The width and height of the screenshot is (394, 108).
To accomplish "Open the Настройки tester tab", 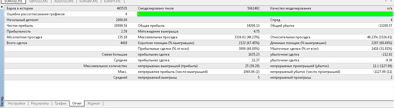I will [x=16, y=103].
